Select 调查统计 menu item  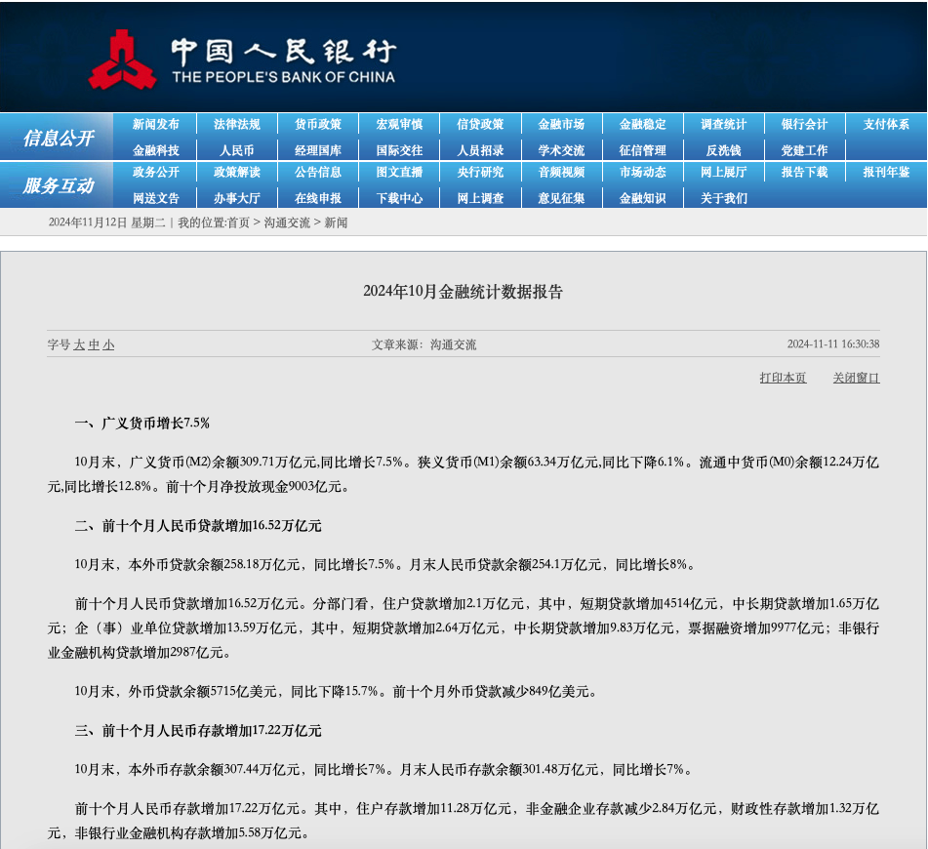724,124
